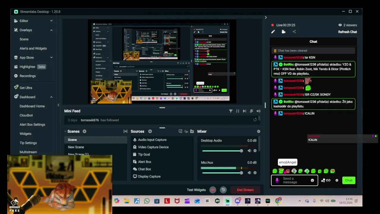The width and height of the screenshot is (380, 214).
Task: Click End Stream button
Action: pos(245,190)
